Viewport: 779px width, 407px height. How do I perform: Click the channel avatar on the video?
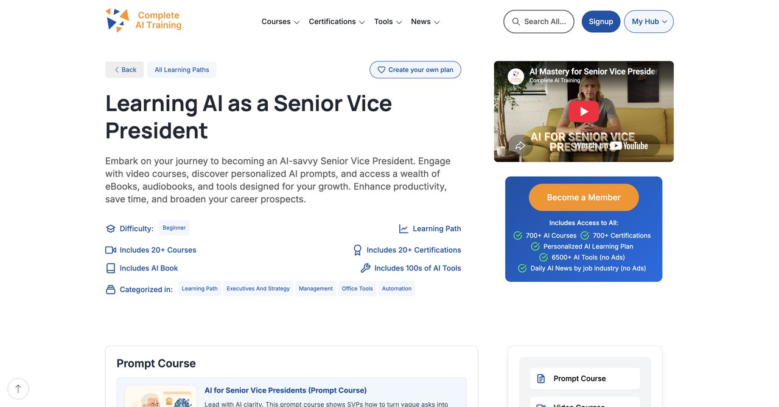tap(516, 76)
